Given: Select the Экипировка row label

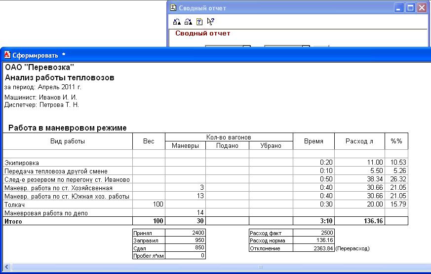Looking at the screenshot, I should pos(22,163).
